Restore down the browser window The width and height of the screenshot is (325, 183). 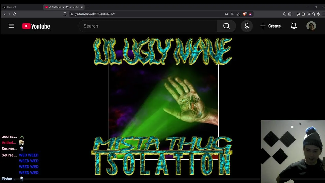point(316,7)
